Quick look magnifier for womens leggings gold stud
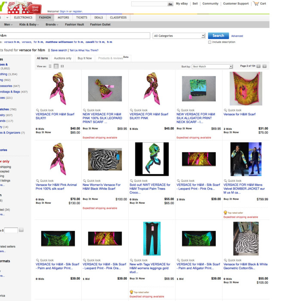Viewport: 301px width, 301px height. coord(132,260)
